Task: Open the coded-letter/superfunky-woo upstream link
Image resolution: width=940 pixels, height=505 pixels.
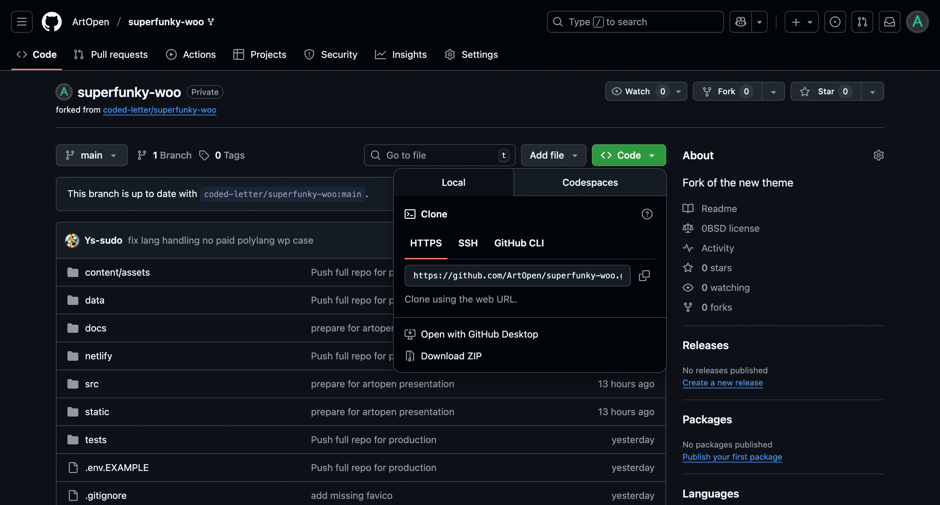Action: pyautogui.click(x=159, y=110)
